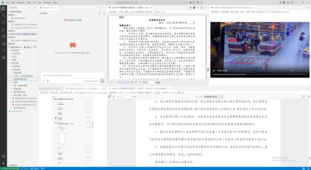The width and height of the screenshot is (311, 170).
Task: Toggle the panel layout button
Action: coord(288,2)
